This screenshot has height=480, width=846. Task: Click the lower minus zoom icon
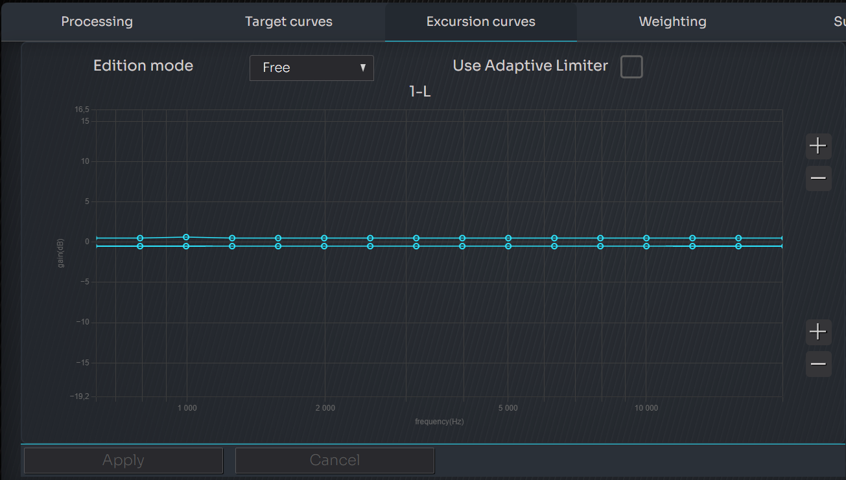[818, 364]
